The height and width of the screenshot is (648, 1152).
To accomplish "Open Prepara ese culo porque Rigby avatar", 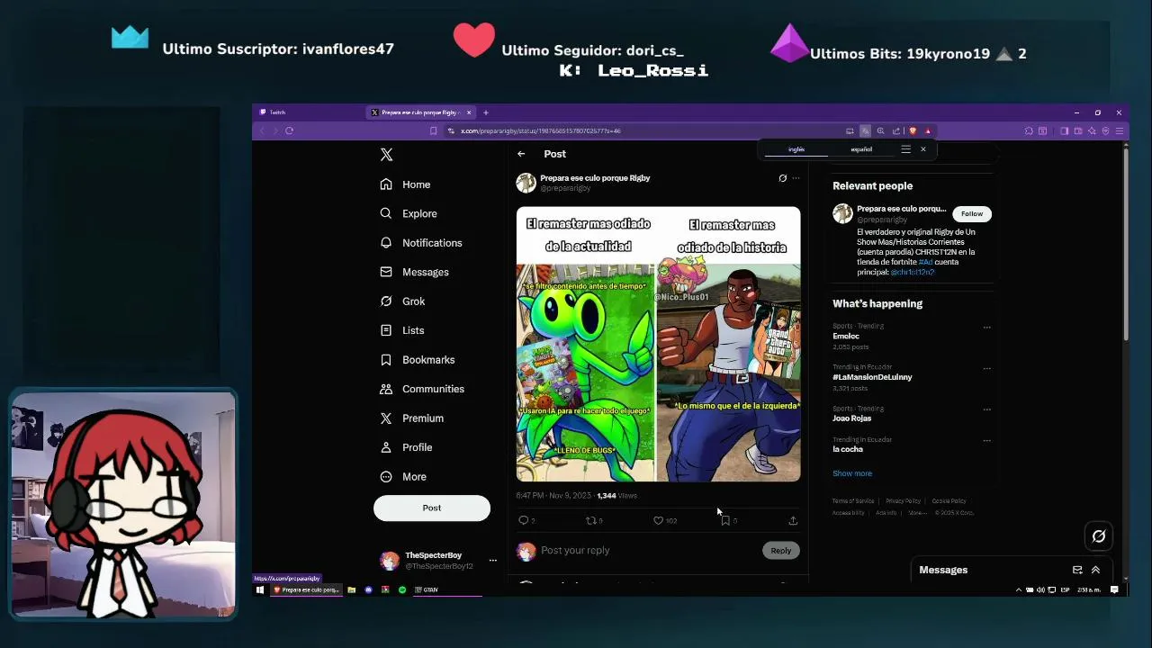I will 526,183.
